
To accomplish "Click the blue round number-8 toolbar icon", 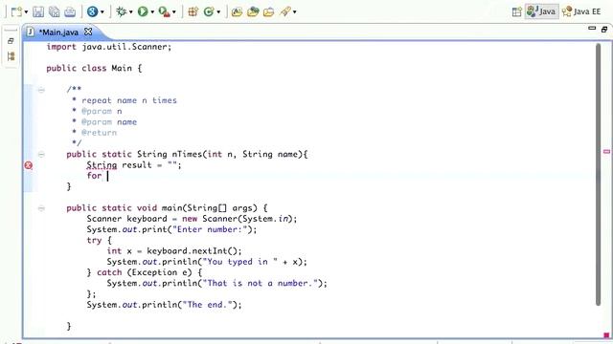I will tap(92, 11).
